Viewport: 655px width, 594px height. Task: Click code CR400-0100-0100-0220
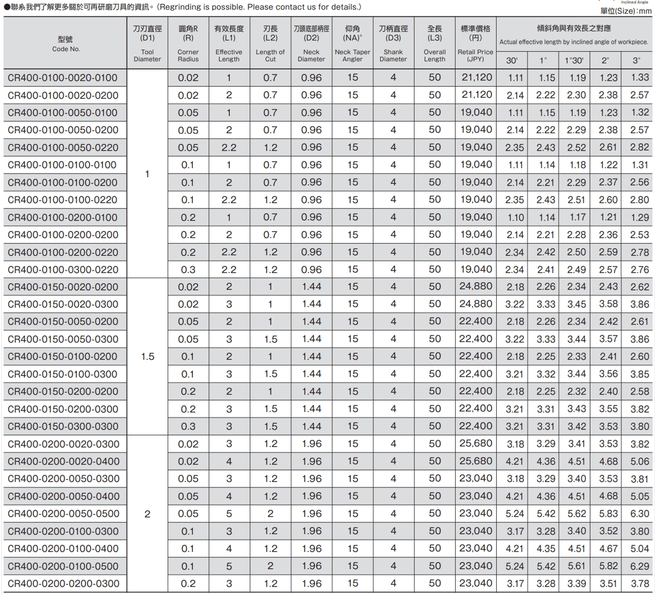coord(62,200)
